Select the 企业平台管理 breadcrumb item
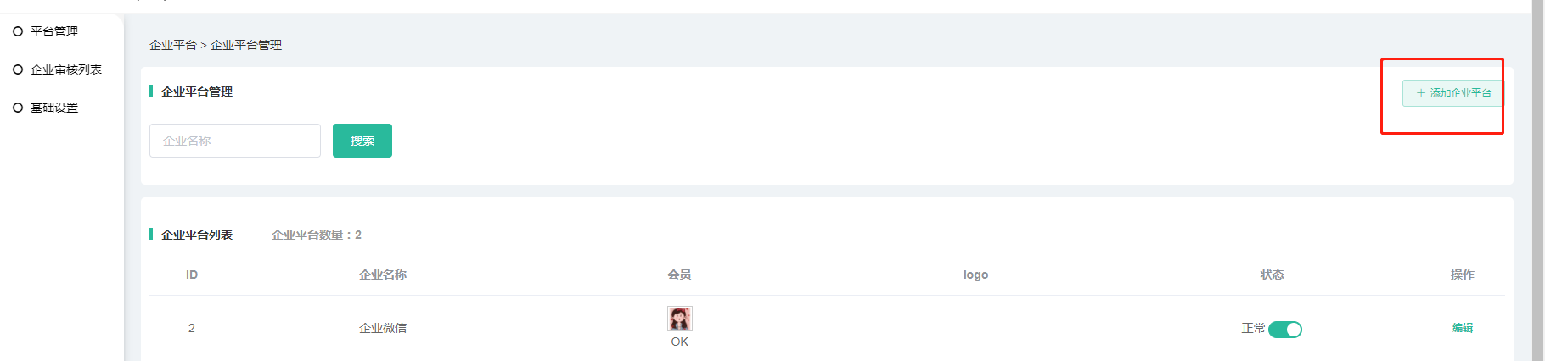The image size is (1545, 361). (246, 45)
